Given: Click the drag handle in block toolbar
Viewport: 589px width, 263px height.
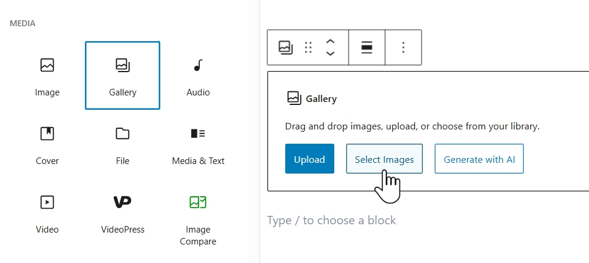Looking at the screenshot, I should [309, 48].
